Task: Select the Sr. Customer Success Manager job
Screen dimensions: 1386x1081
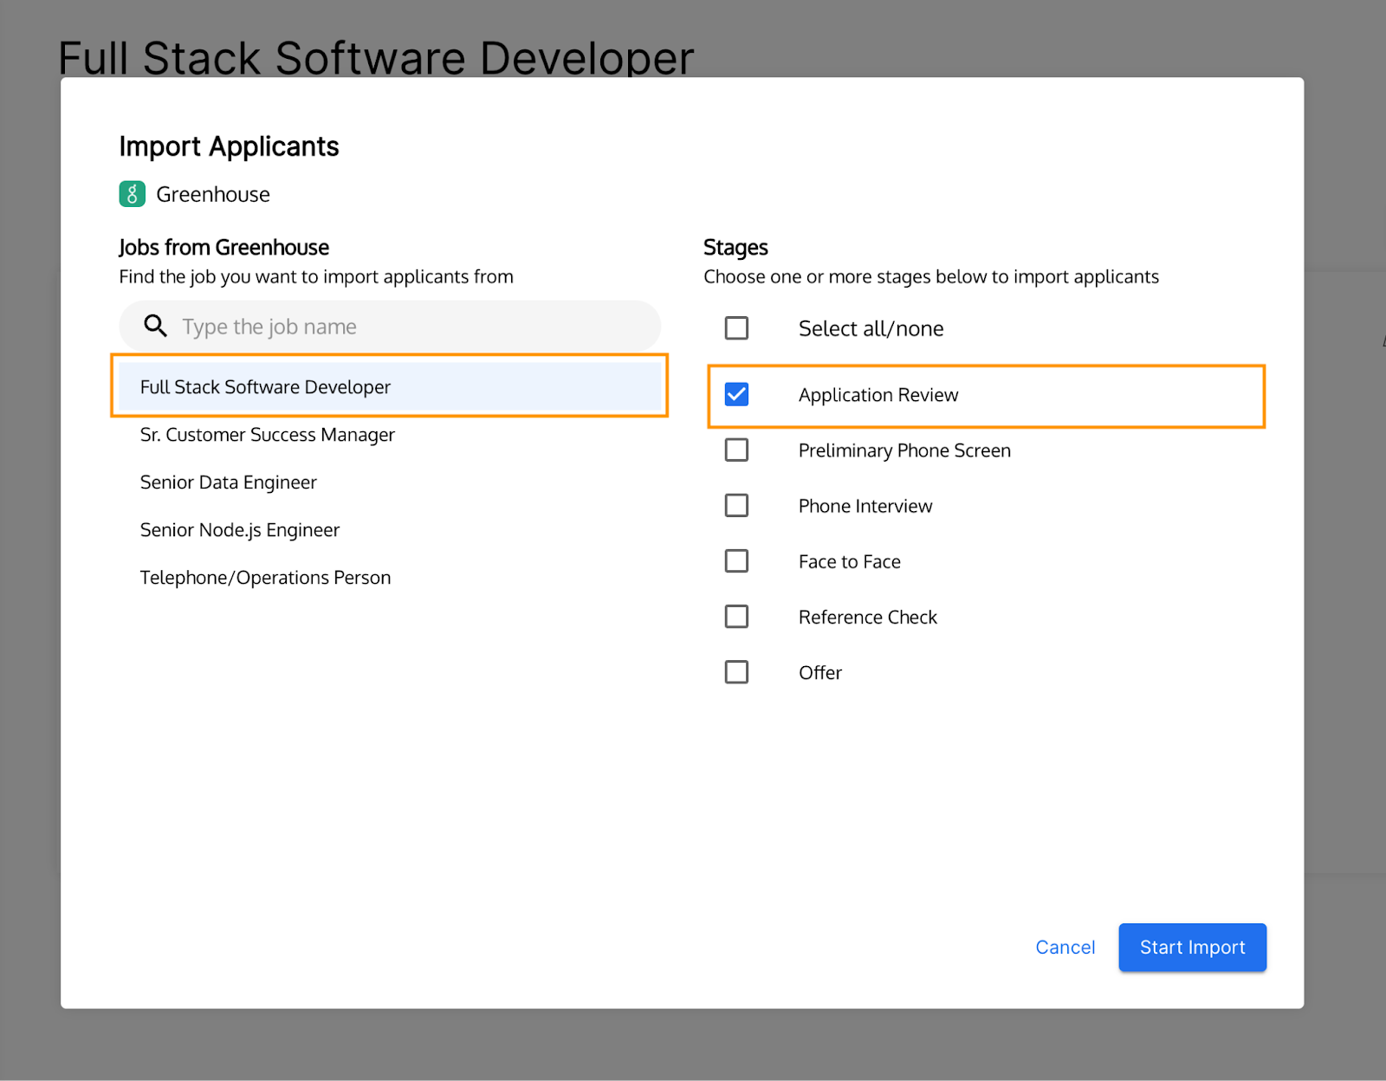Action: click(x=390, y=435)
